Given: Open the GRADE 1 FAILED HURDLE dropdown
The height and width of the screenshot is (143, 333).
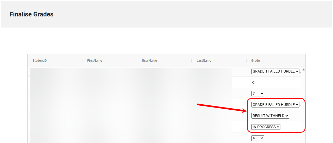Looking at the screenshot, I should pos(275,71).
